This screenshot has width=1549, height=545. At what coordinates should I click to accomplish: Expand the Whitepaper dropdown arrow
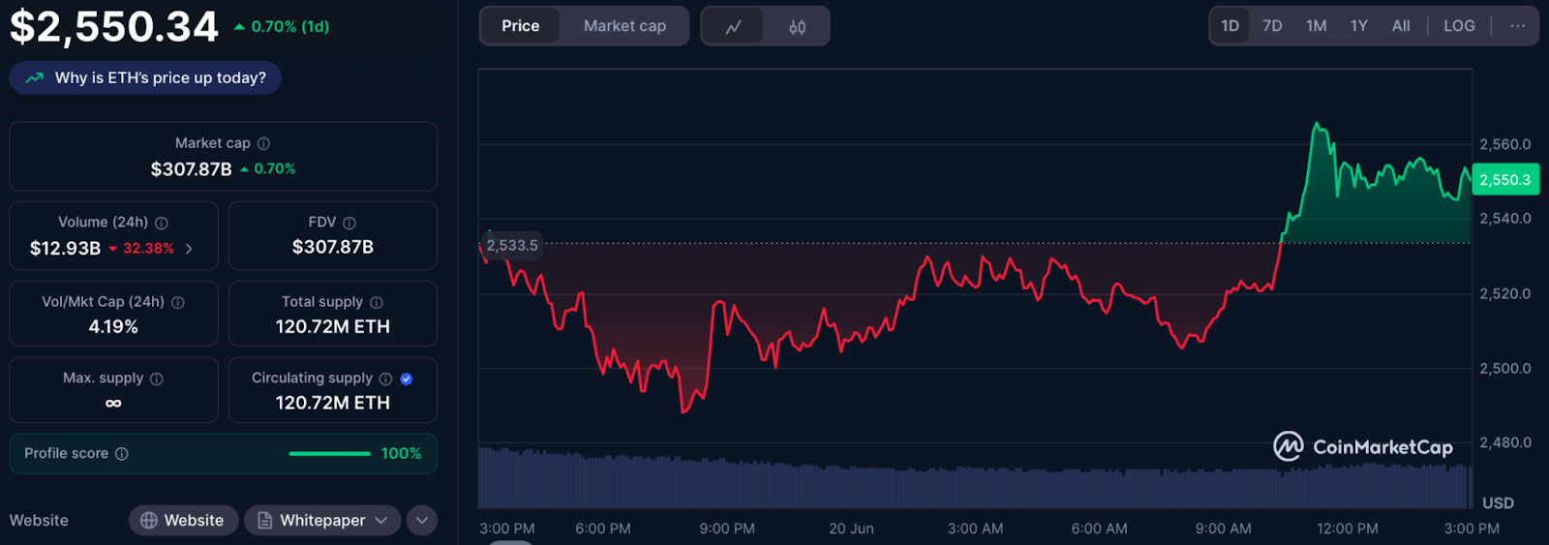pos(381,520)
